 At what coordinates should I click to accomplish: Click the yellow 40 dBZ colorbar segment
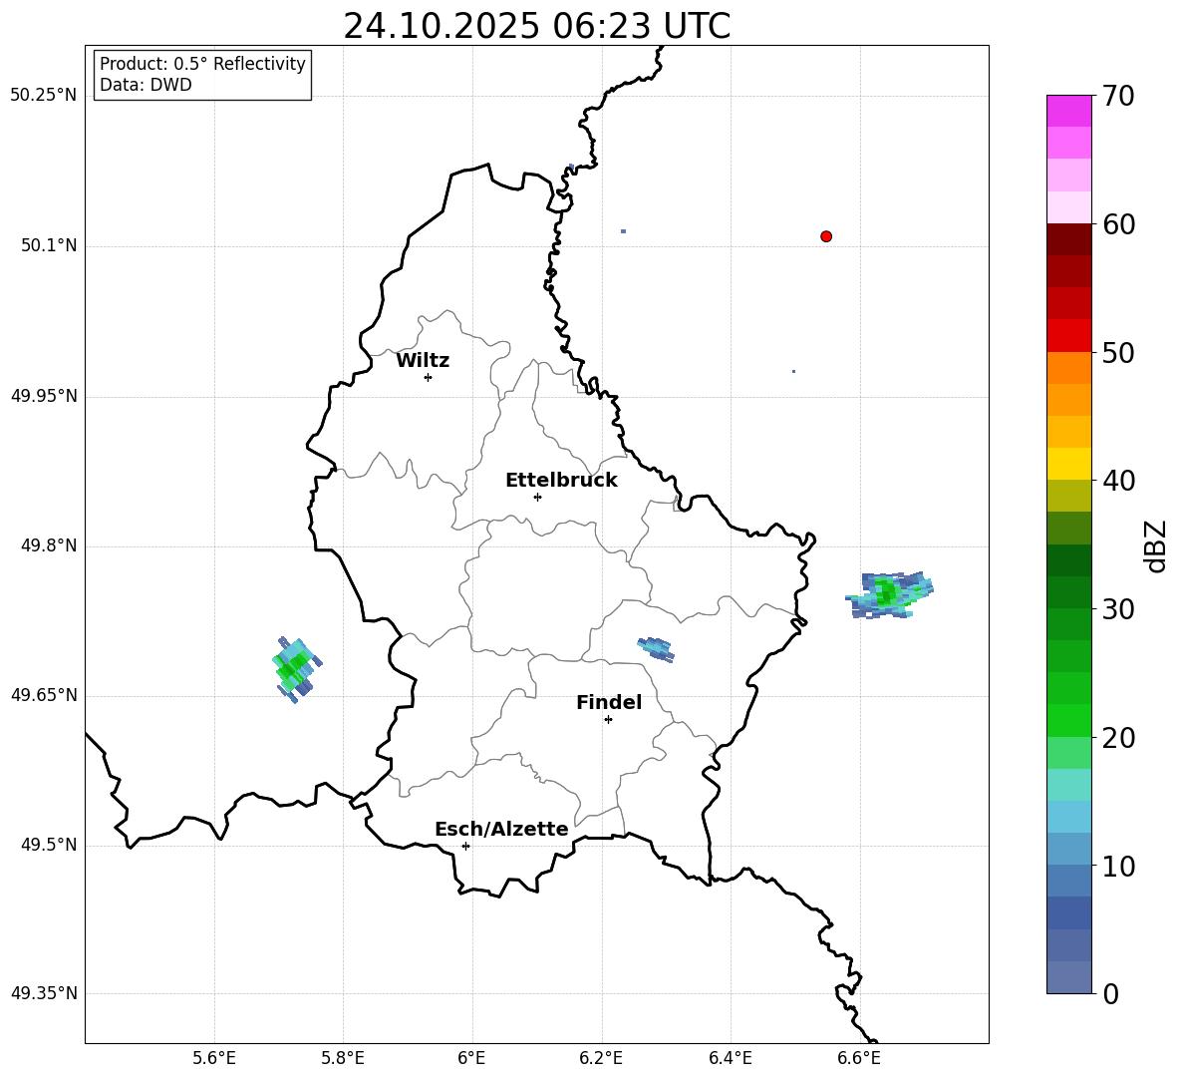(1068, 464)
